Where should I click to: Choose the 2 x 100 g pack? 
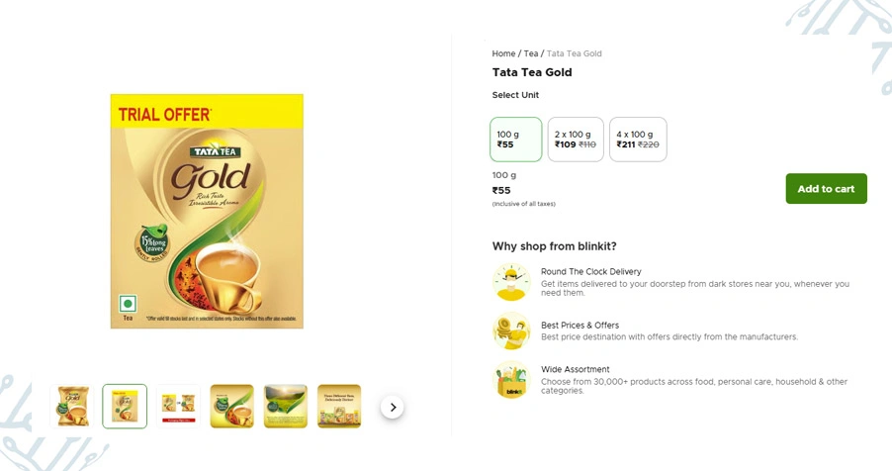[576, 140]
